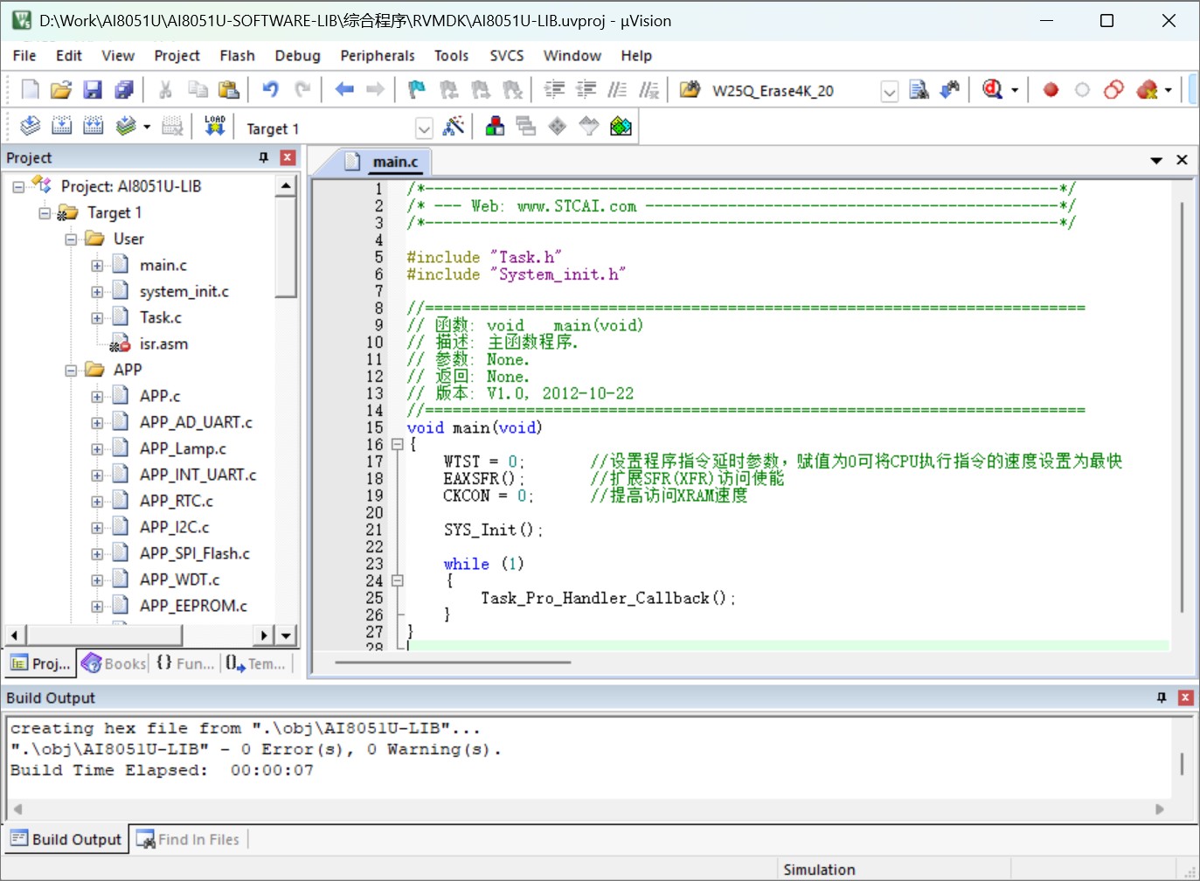The width and height of the screenshot is (1200, 881).
Task: Select APP_SPI_Flash.c in project tree
Action: (x=194, y=553)
